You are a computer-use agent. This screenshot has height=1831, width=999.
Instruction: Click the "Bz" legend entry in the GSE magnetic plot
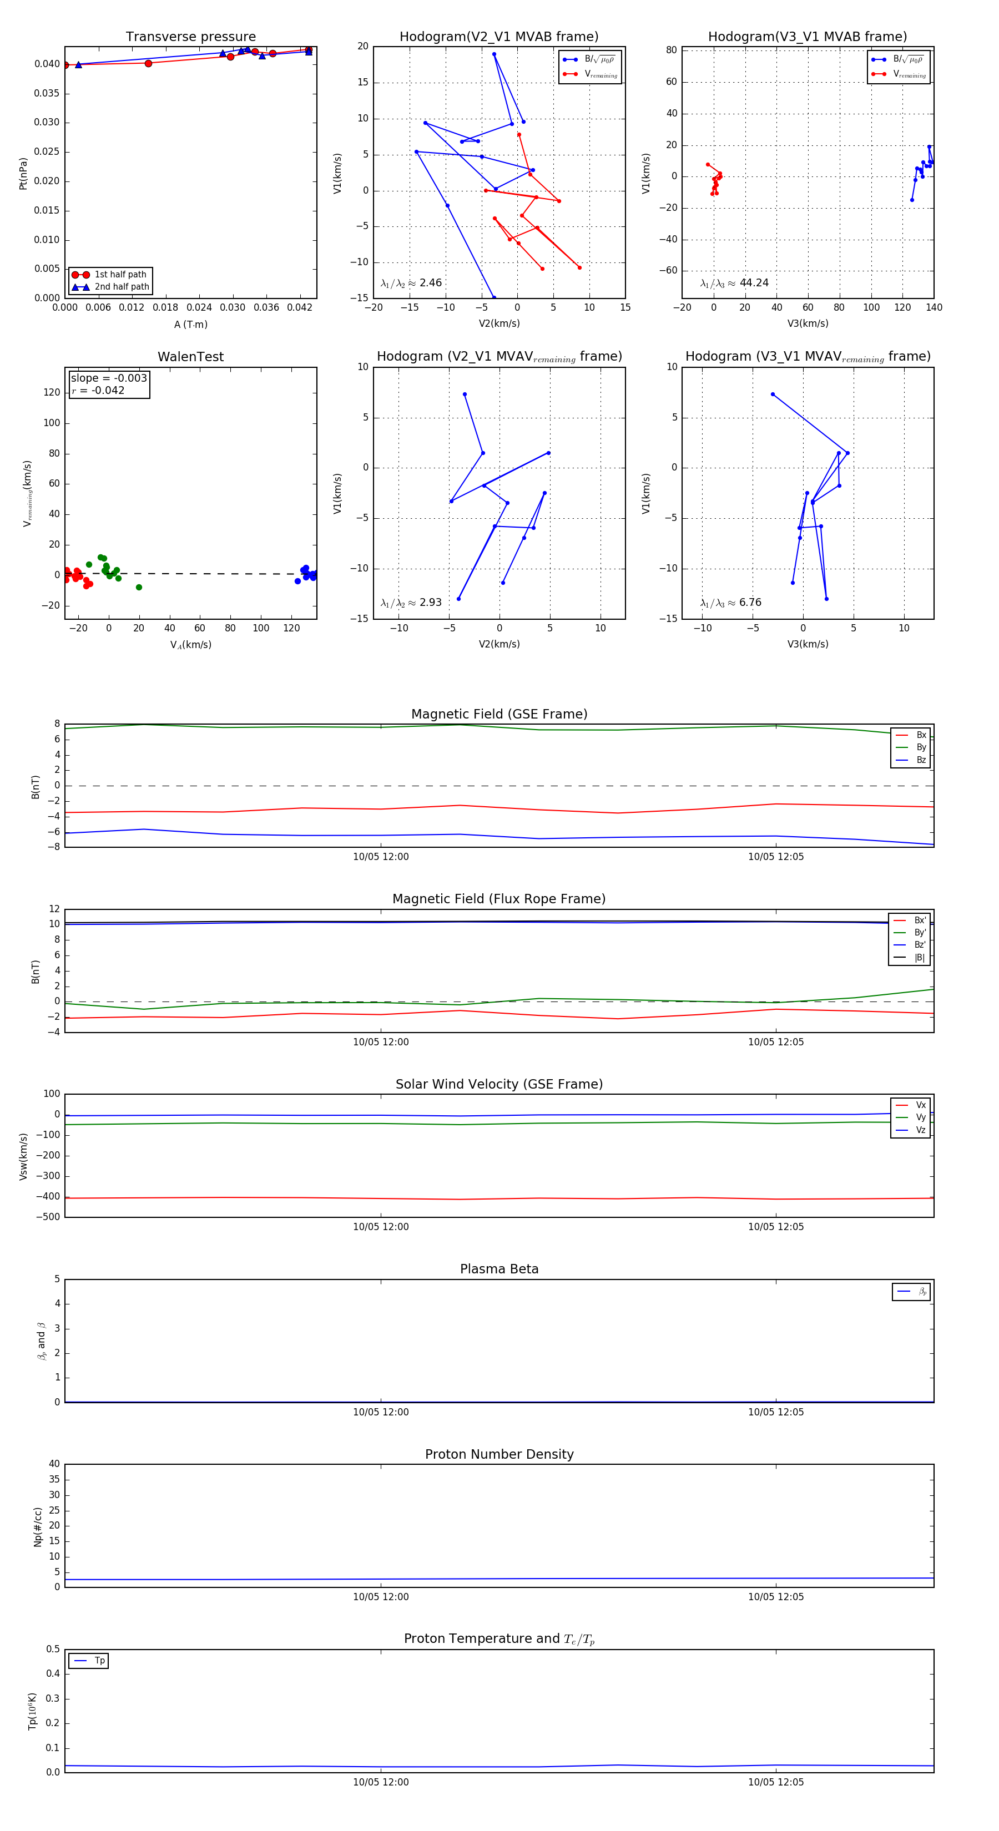point(911,761)
